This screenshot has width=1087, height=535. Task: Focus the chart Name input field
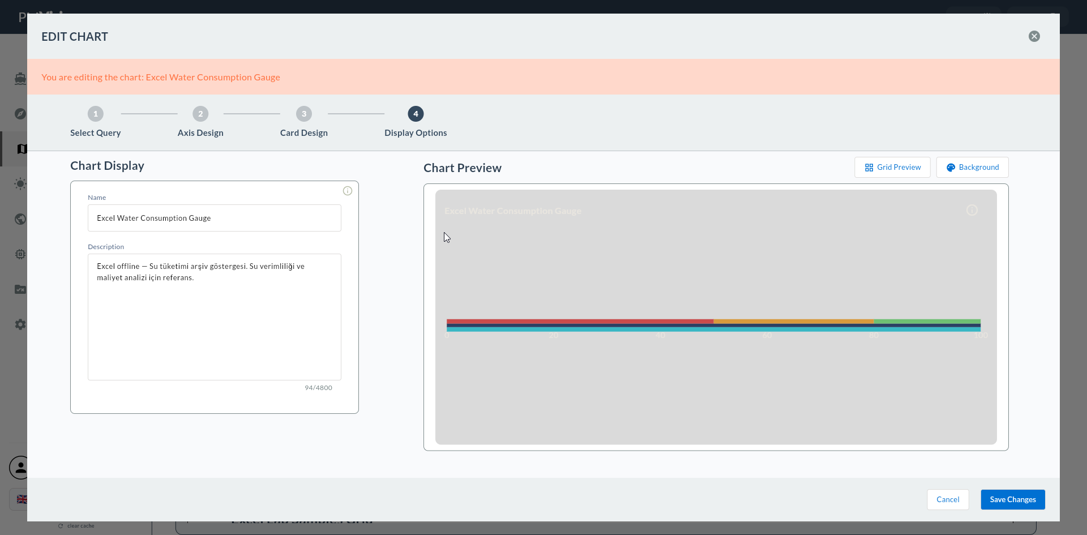coord(215,218)
